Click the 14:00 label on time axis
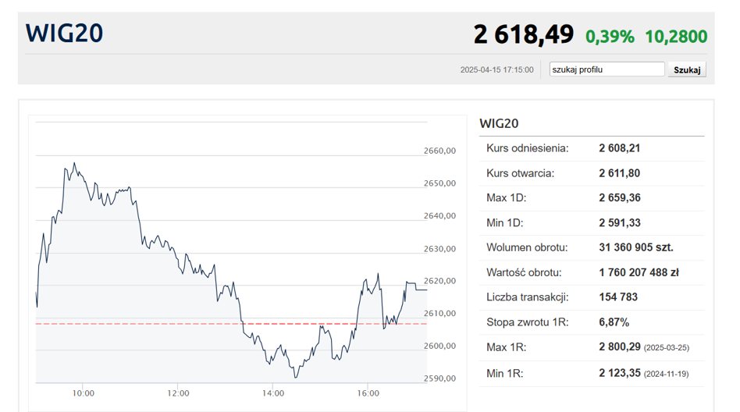740x412 pixels. (273, 393)
